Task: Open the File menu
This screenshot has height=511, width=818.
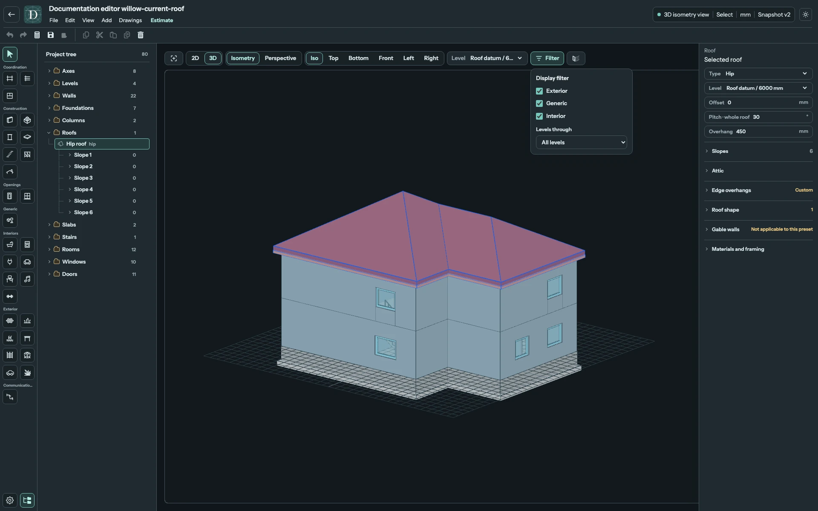Action: [x=54, y=20]
